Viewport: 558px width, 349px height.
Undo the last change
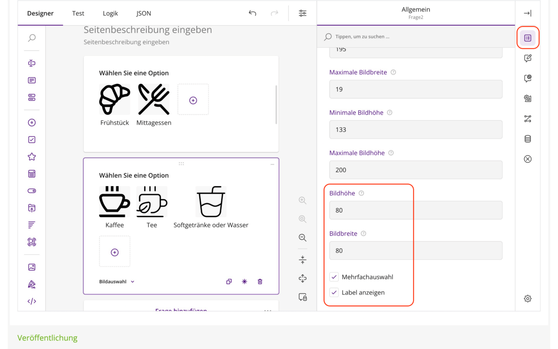[253, 13]
